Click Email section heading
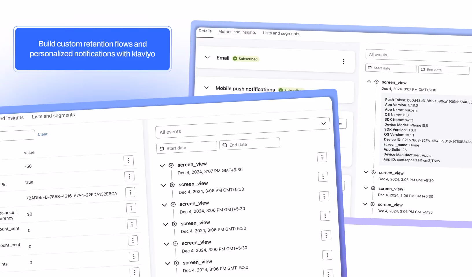The image size is (472, 277). [x=223, y=58]
